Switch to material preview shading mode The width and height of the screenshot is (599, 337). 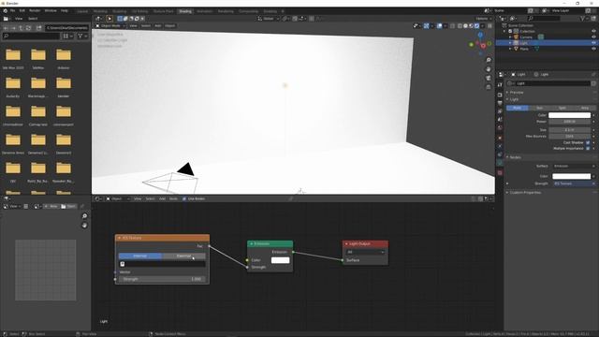point(471,26)
